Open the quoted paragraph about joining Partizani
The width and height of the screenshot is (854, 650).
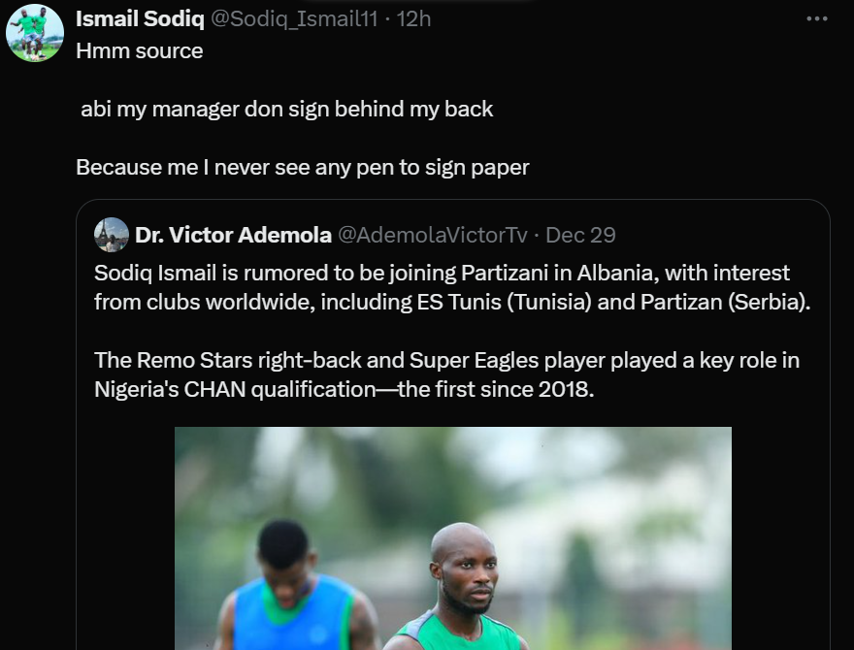click(x=442, y=287)
